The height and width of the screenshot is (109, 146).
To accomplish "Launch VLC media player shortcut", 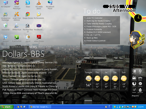I will click(39, 5).
